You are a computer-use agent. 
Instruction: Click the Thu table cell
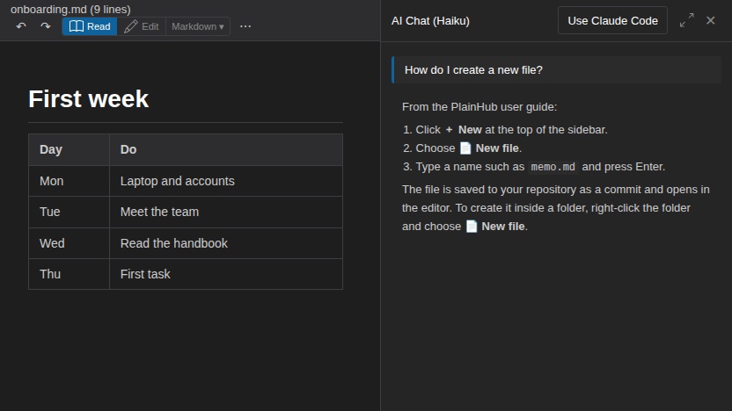click(70, 274)
